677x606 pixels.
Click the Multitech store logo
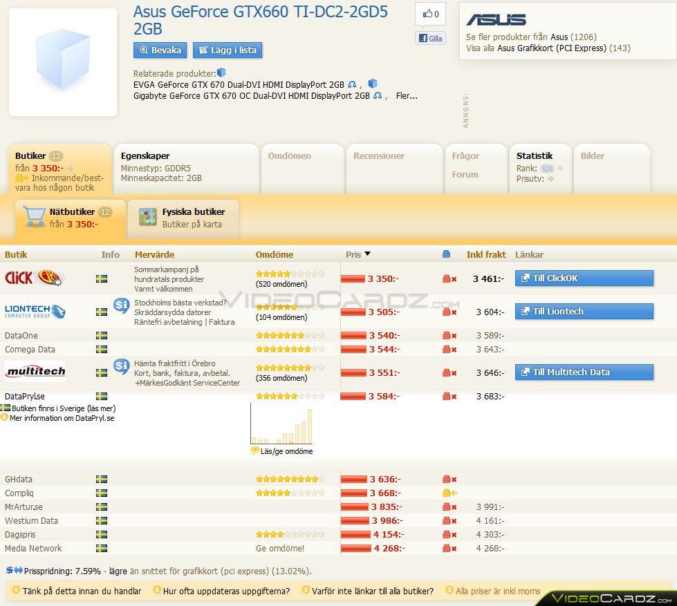click(35, 372)
